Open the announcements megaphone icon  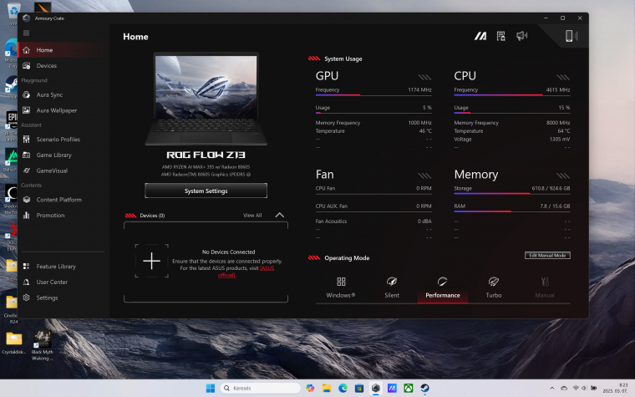coord(521,36)
